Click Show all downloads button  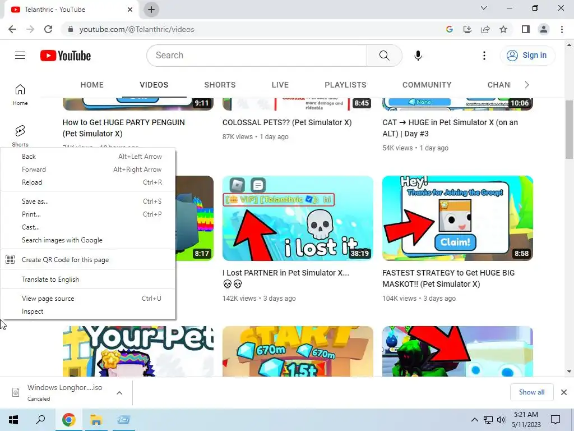(531, 392)
